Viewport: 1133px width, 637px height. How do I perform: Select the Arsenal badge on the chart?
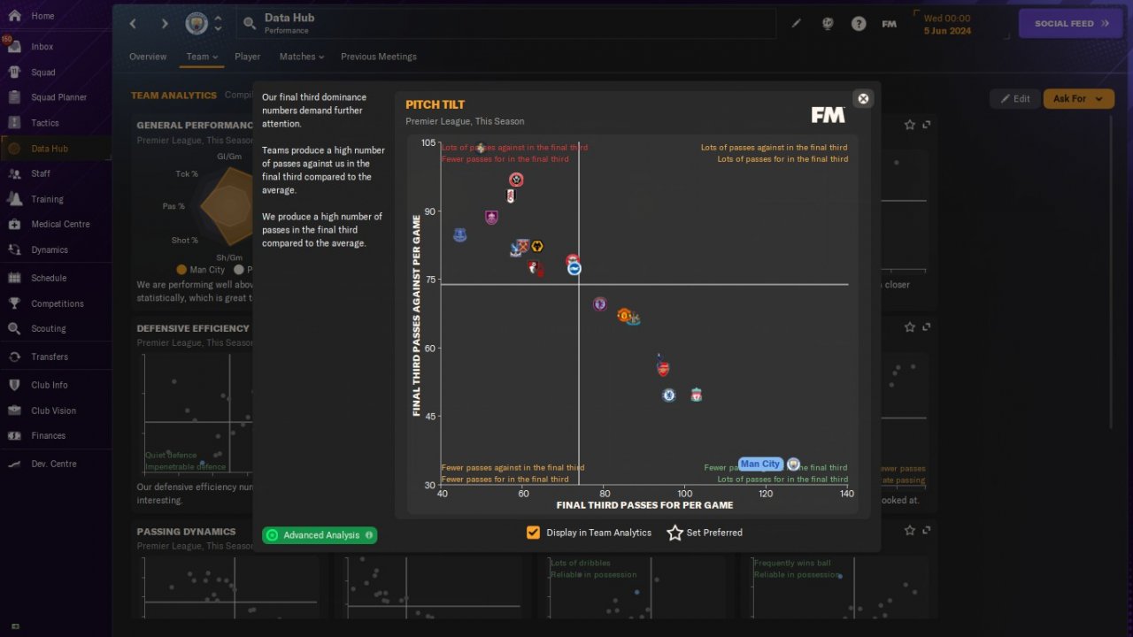coord(663,369)
